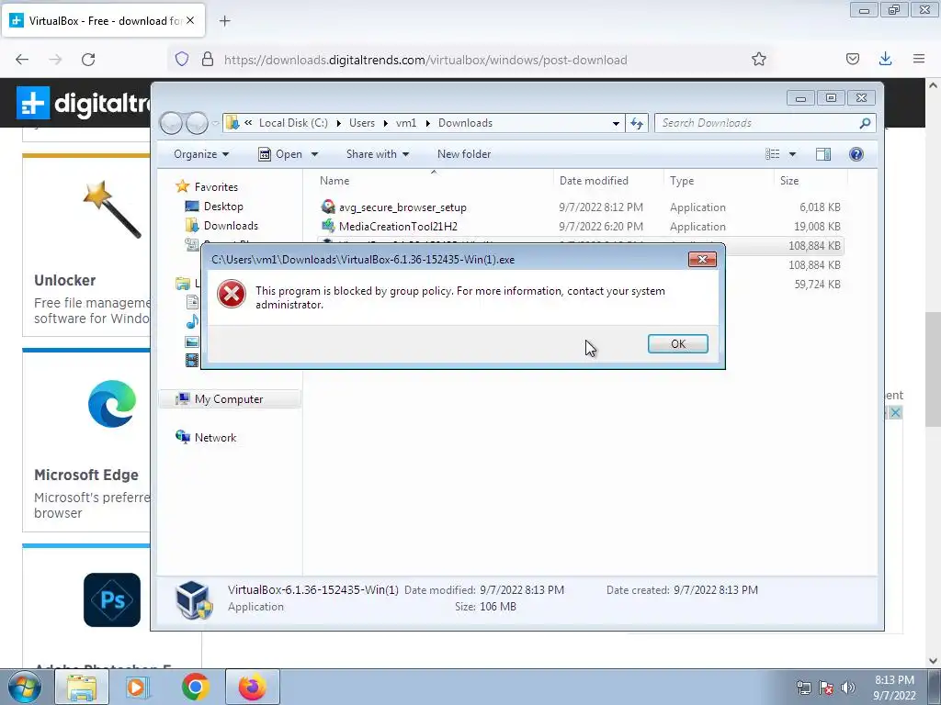Click the digitaltrends logo
The width and height of the screenshot is (941, 705).
[84, 103]
